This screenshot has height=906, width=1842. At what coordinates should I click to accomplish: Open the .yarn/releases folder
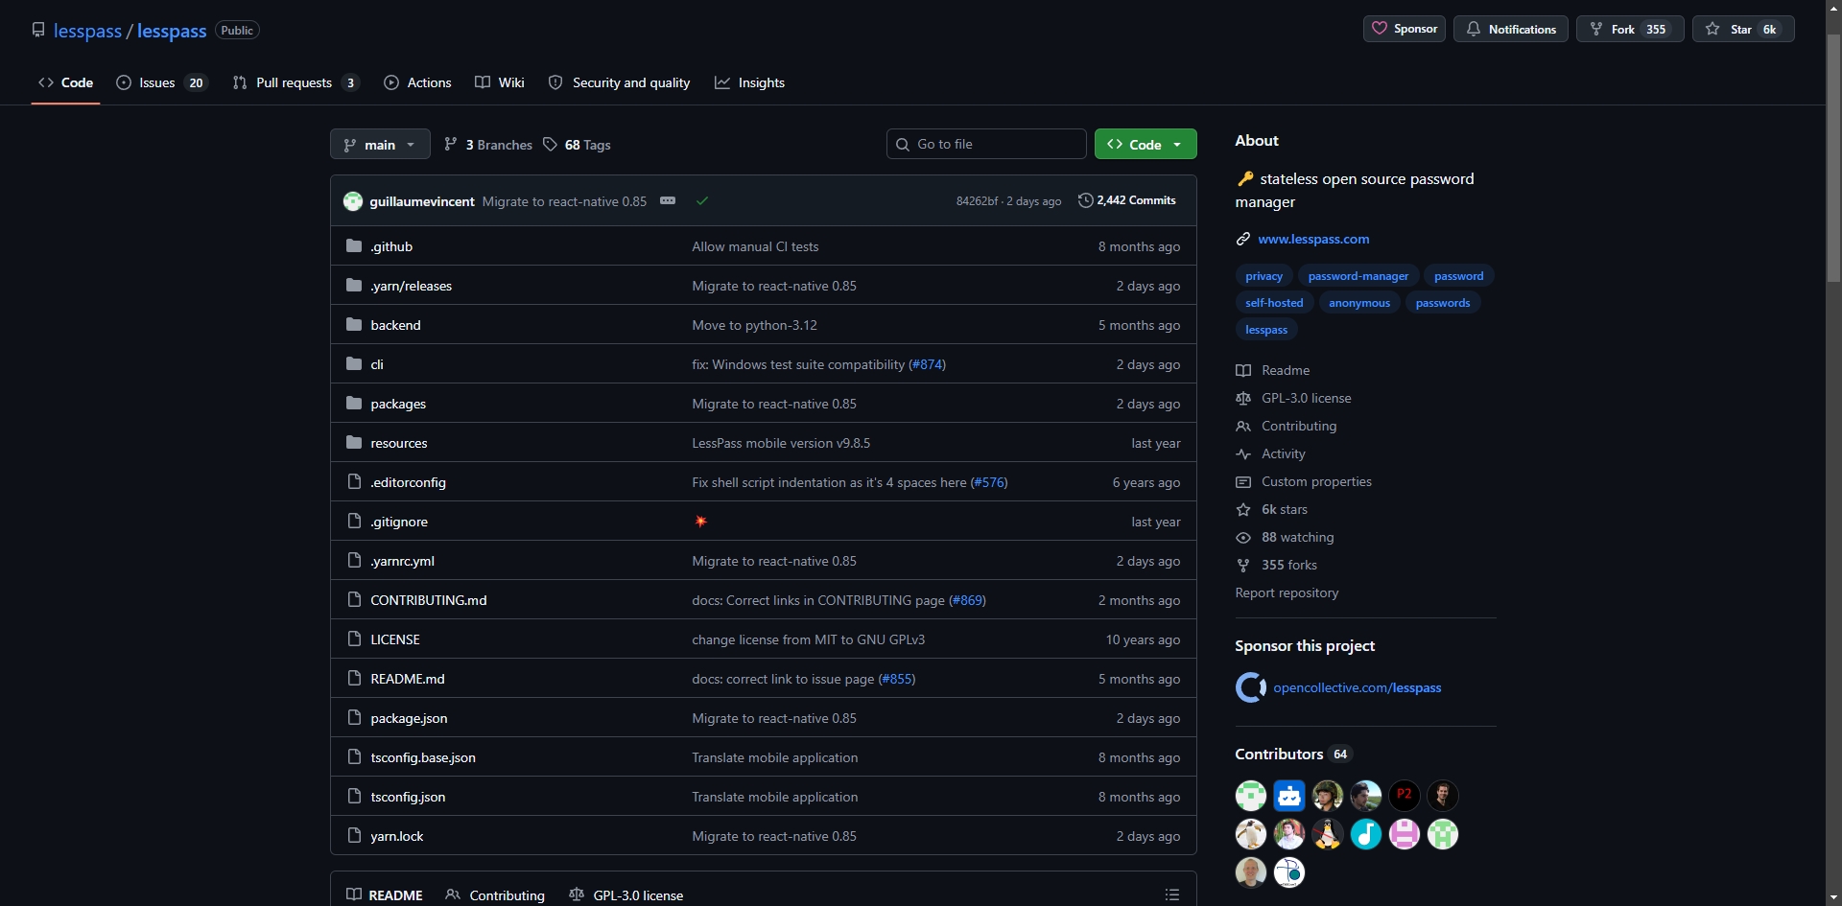[x=411, y=286]
